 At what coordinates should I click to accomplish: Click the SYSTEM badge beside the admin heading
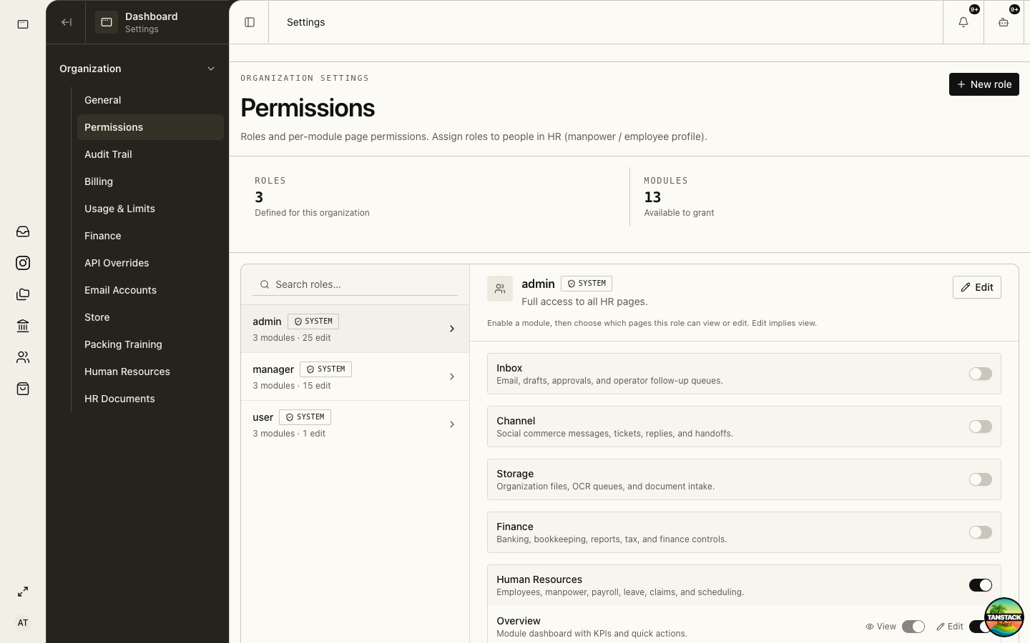coord(587,284)
